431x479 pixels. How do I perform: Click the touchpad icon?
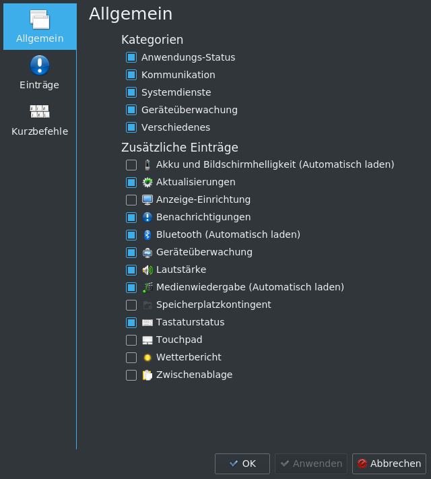pyautogui.click(x=147, y=340)
